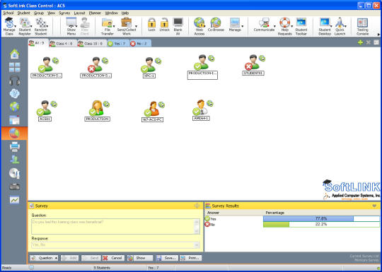Switch to the Class 4 : 0 tab

click(x=63, y=43)
